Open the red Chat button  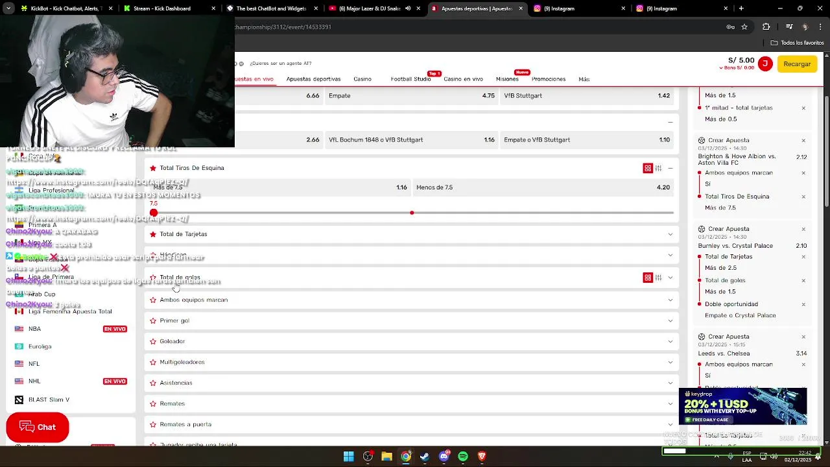tap(38, 427)
